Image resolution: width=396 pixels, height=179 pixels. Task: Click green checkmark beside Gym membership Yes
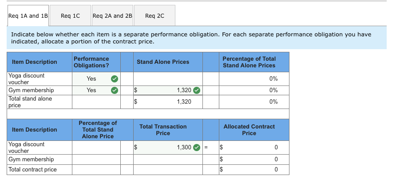115,90
